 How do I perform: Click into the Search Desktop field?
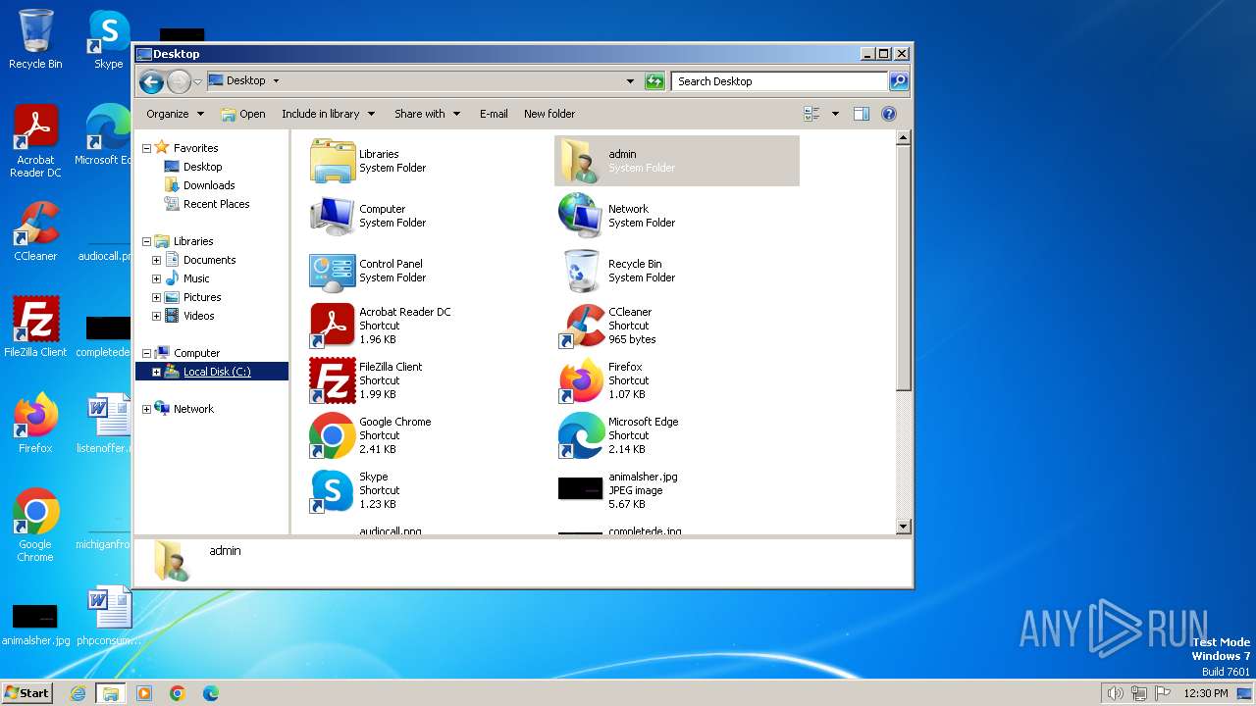[780, 81]
